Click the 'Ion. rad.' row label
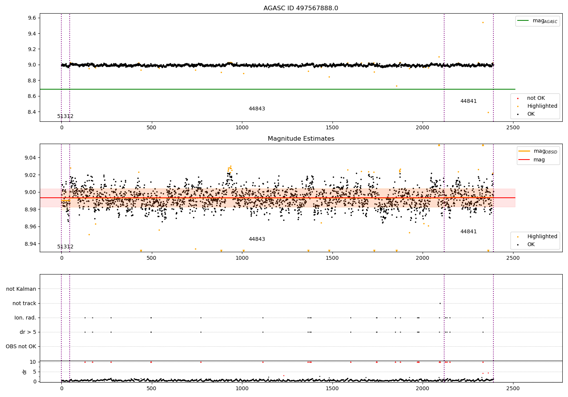Screen dimensions: 568x397 click(x=25, y=318)
